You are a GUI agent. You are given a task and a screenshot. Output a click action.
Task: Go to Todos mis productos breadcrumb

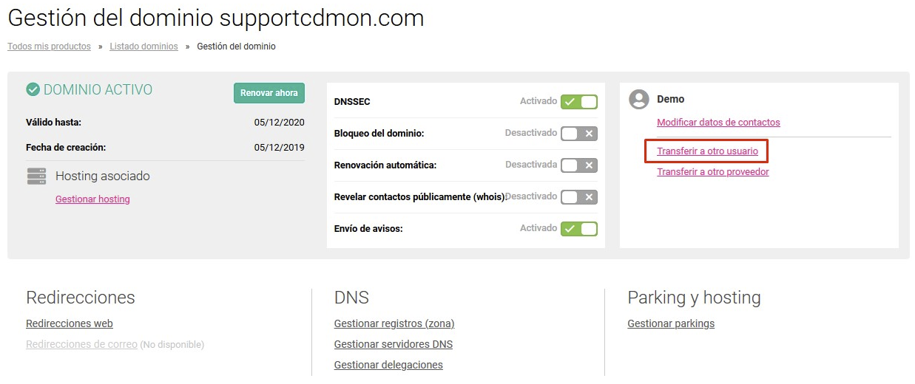click(49, 47)
